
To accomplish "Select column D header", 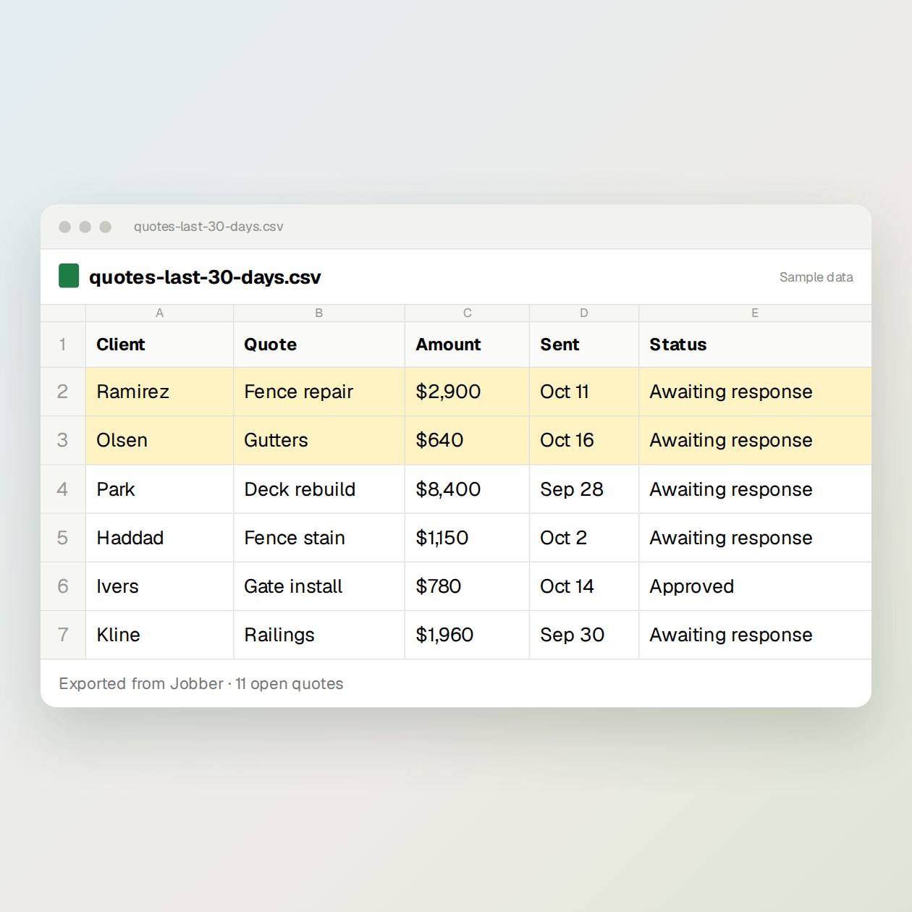I will coord(584,313).
